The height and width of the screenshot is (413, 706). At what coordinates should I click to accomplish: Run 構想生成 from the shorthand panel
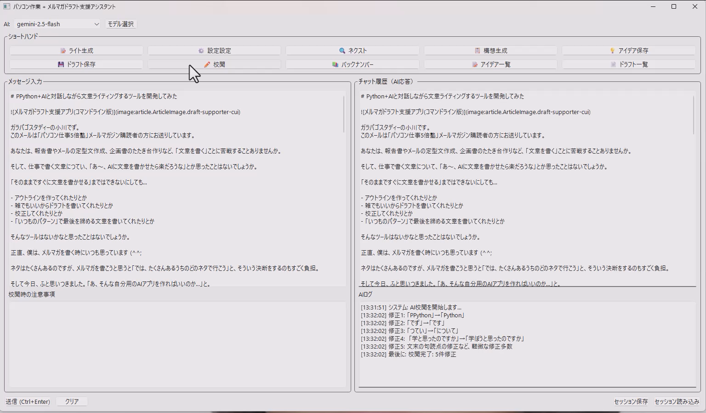(490, 51)
